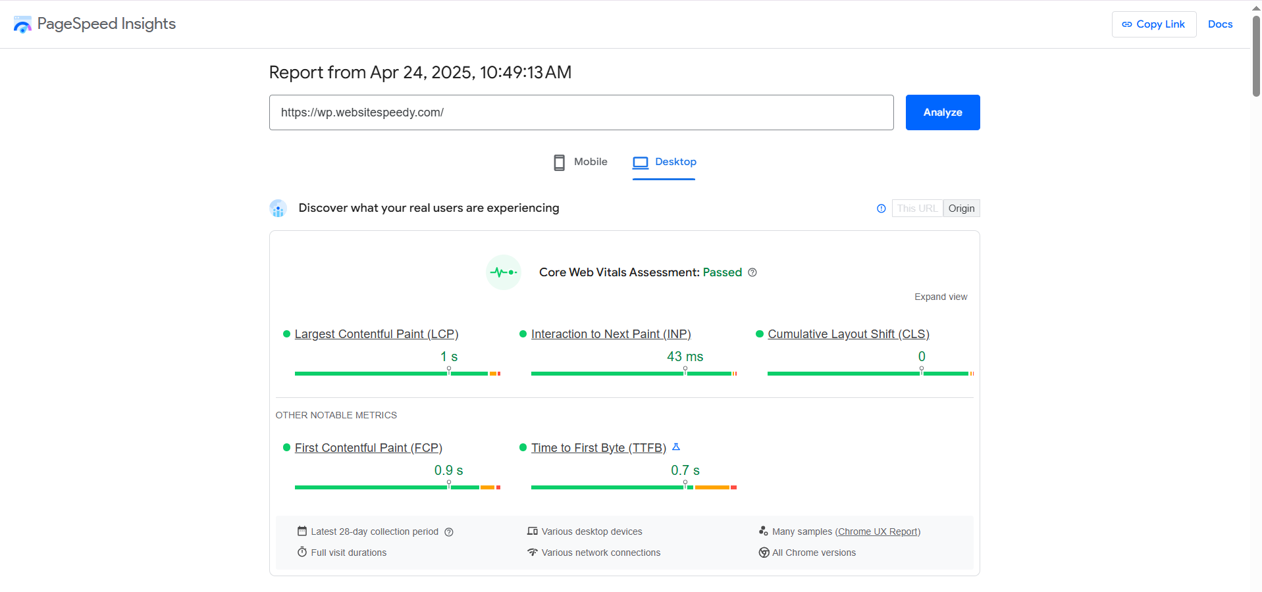Click the TTFB distribution bar
This screenshot has height=592, width=1262.
[x=634, y=487]
